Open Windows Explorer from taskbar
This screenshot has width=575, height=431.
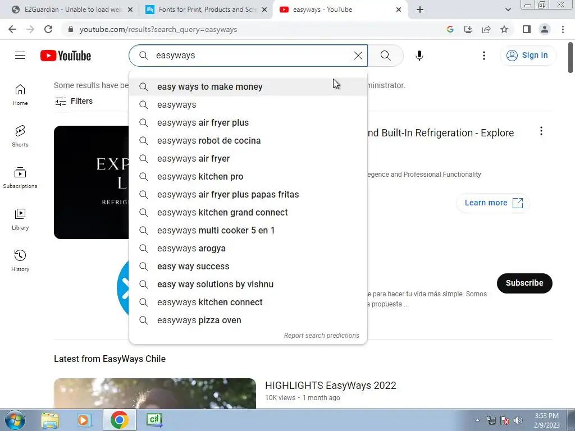point(50,420)
